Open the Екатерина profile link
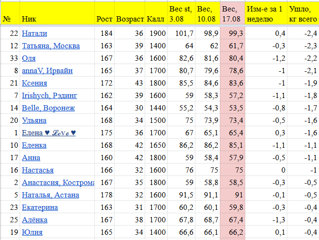The width and height of the screenshot is (319, 240). [40, 207]
